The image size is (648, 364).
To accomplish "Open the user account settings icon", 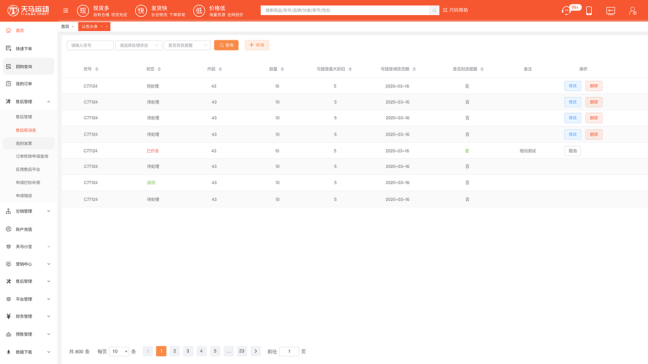I will click(632, 10).
